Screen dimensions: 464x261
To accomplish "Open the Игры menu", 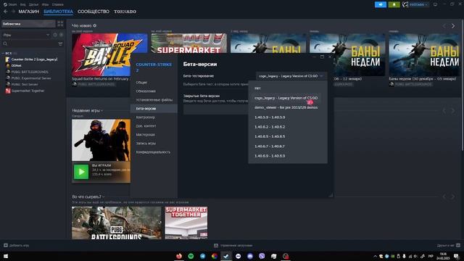I will [x=45, y=4].
